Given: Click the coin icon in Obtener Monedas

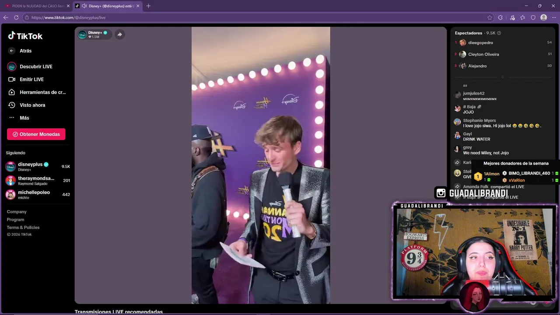Looking at the screenshot, I should tap(15, 134).
